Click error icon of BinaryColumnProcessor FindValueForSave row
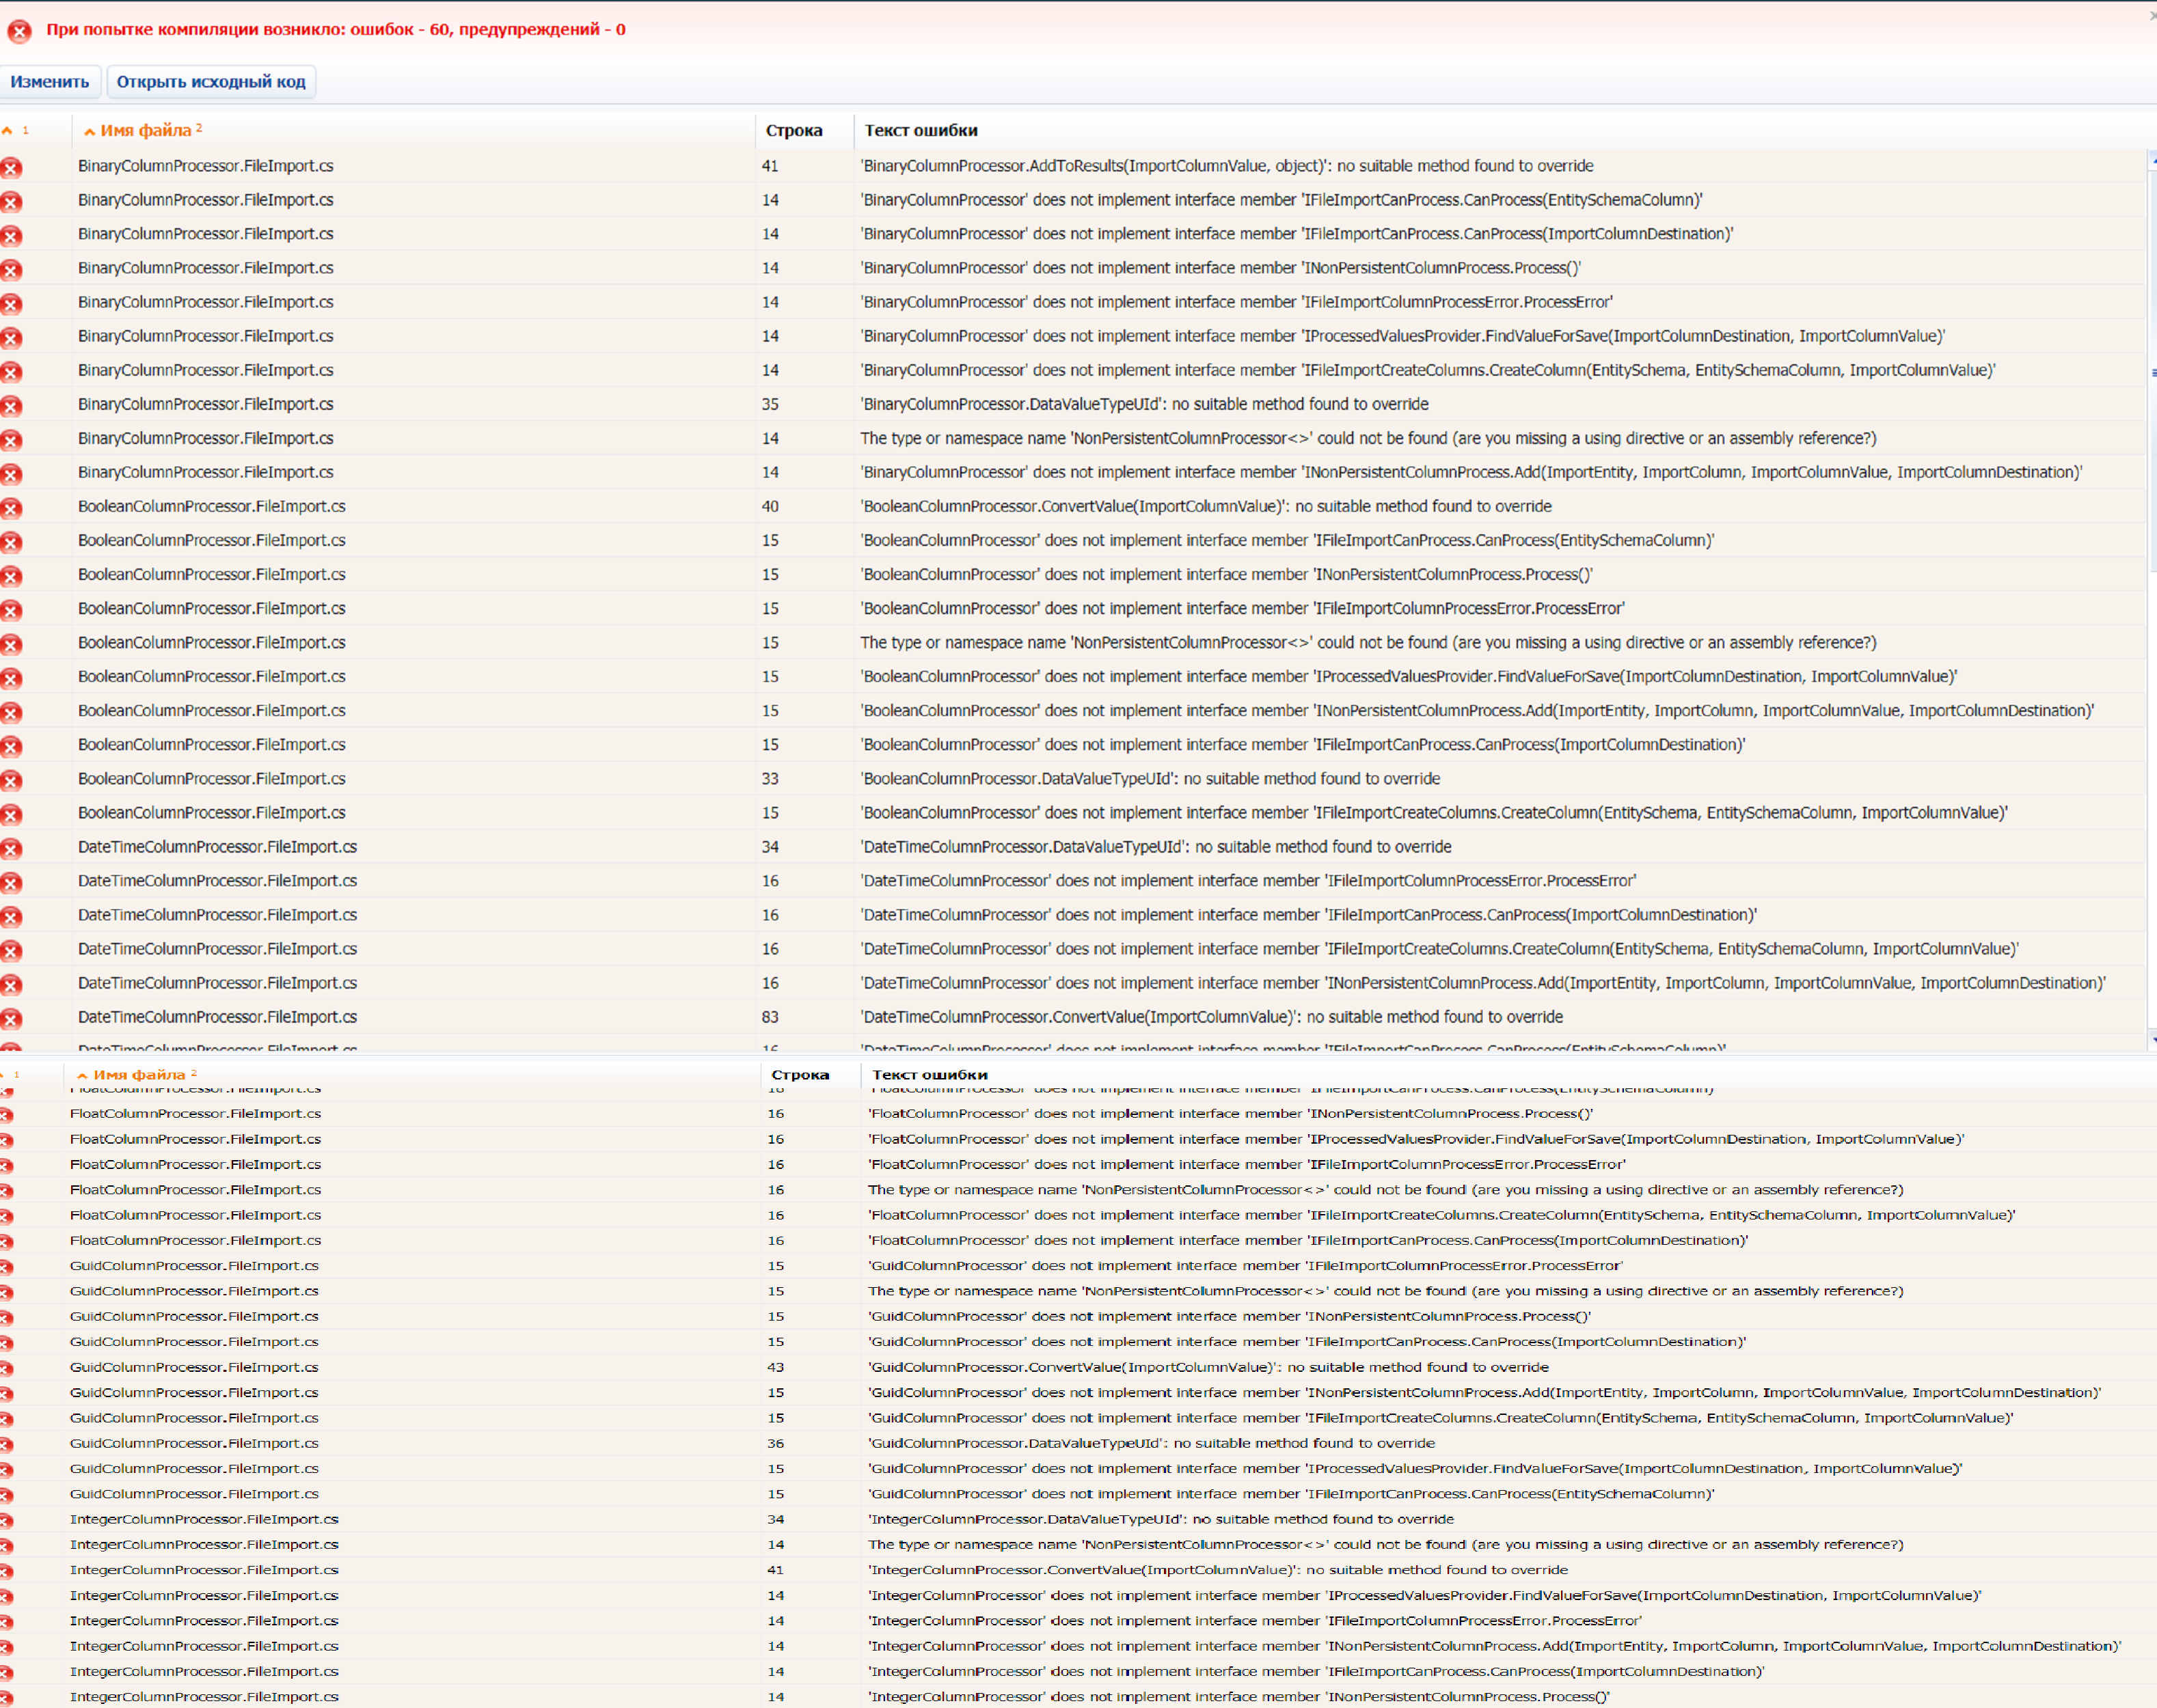This screenshot has width=2157, height=1708. 11,337
